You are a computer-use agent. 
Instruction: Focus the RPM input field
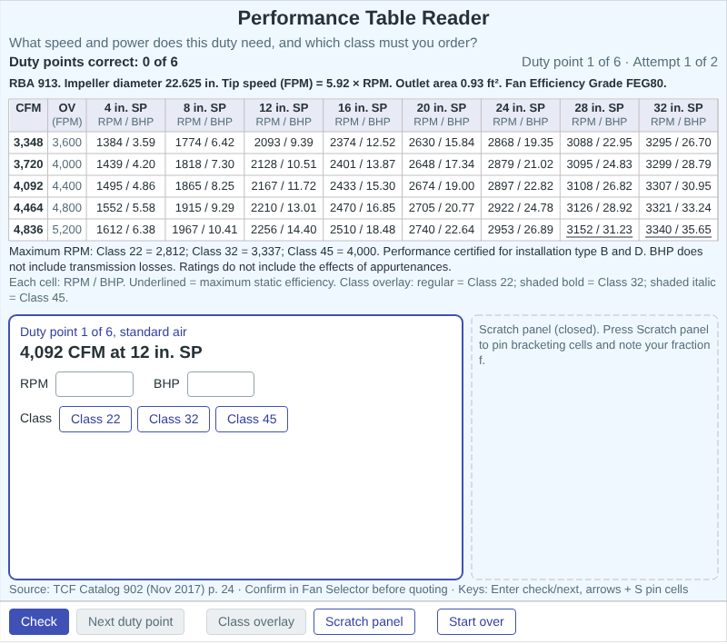(x=95, y=383)
